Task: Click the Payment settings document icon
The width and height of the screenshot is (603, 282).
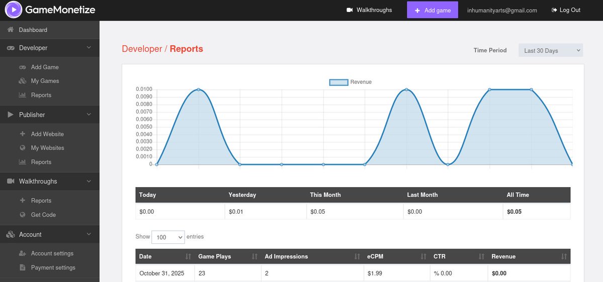Action: 23,267
